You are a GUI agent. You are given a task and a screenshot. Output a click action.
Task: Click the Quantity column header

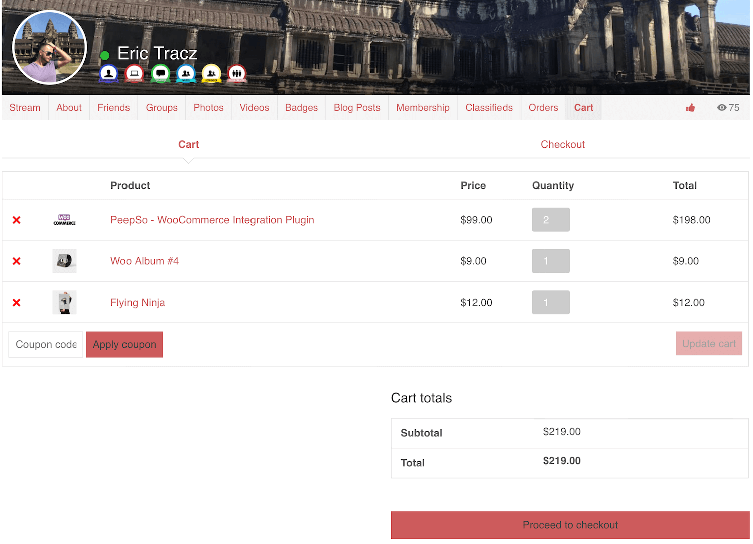(x=553, y=186)
